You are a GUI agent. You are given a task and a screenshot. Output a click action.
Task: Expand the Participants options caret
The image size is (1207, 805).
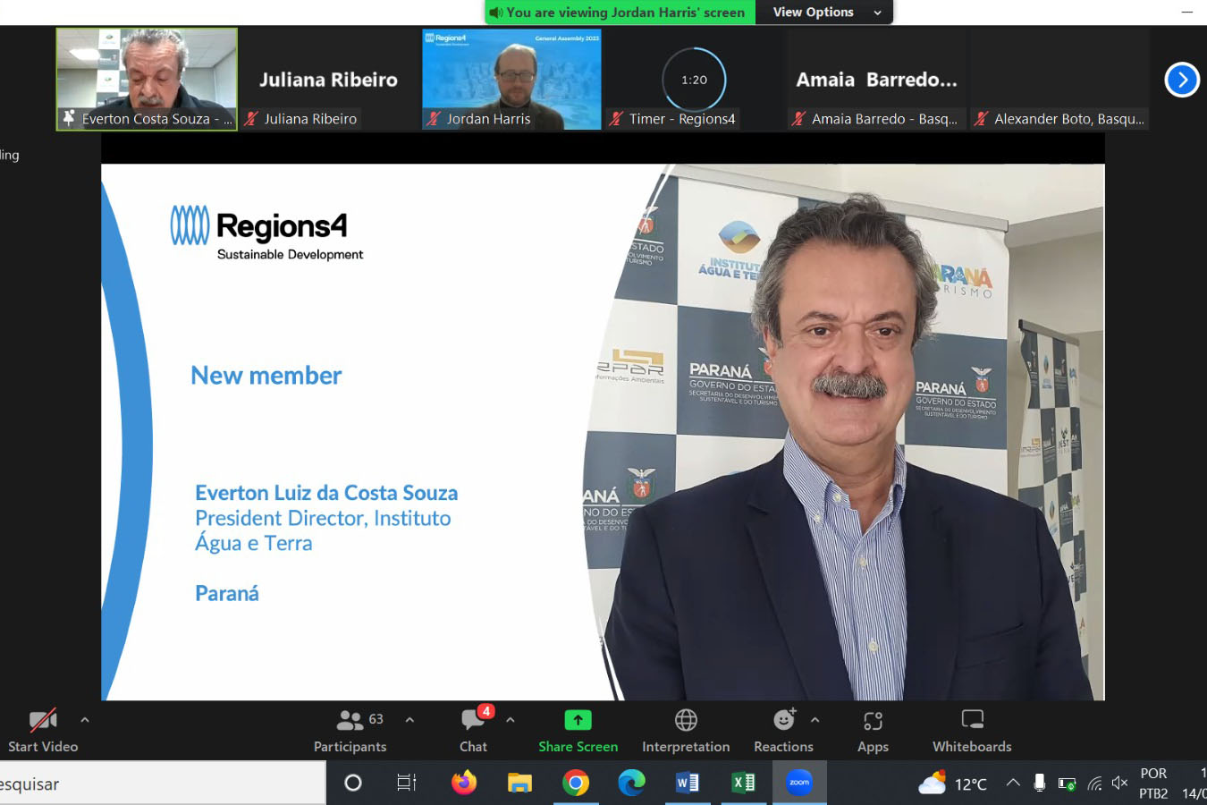[409, 719]
